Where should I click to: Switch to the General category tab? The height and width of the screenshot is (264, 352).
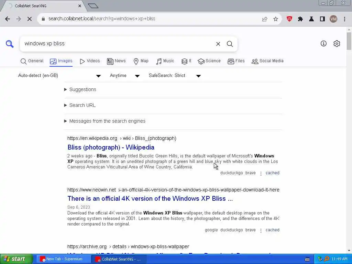(32, 61)
